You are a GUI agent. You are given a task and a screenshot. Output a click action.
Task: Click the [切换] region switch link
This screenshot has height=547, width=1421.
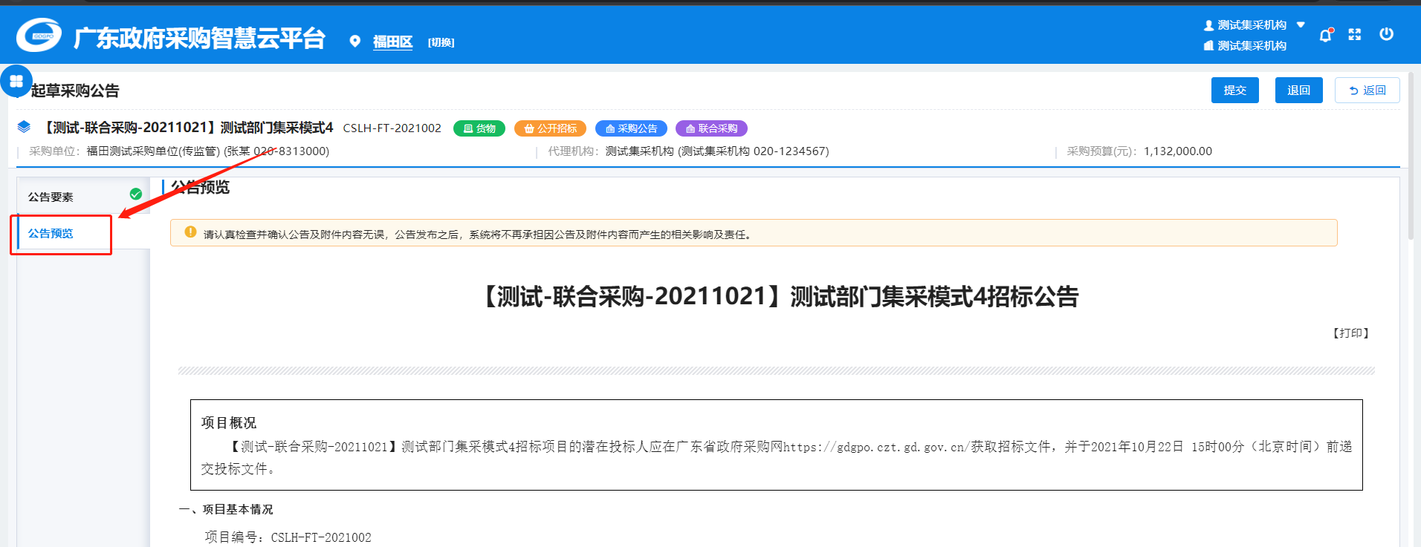click(x=441, y=42)
